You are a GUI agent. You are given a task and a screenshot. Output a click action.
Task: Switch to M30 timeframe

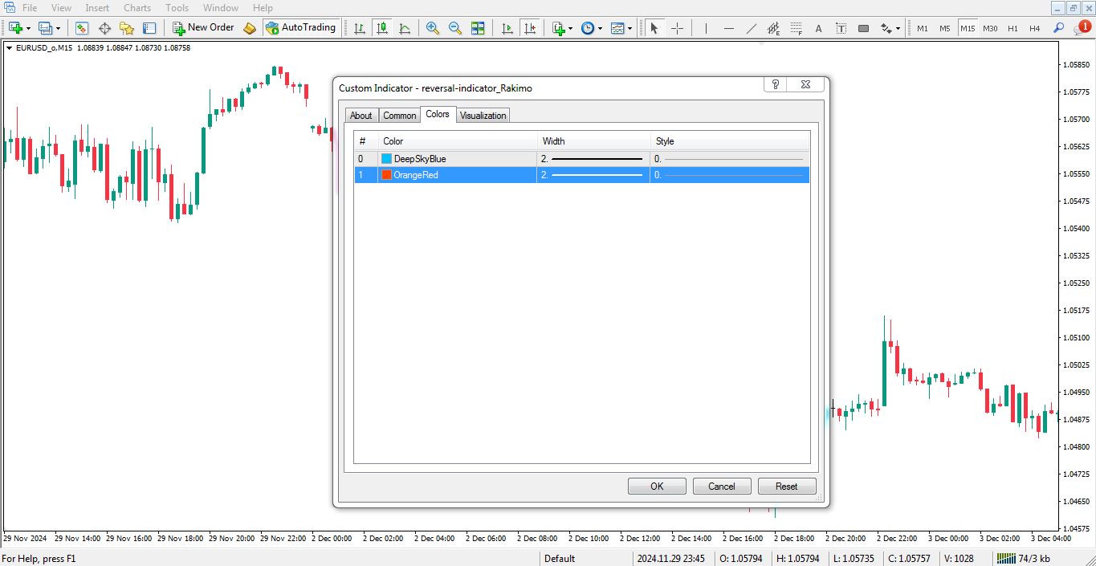point(990,28)
